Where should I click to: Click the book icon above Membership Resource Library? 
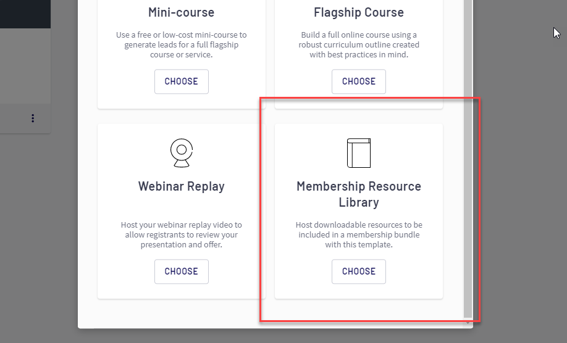click(359, 153)
